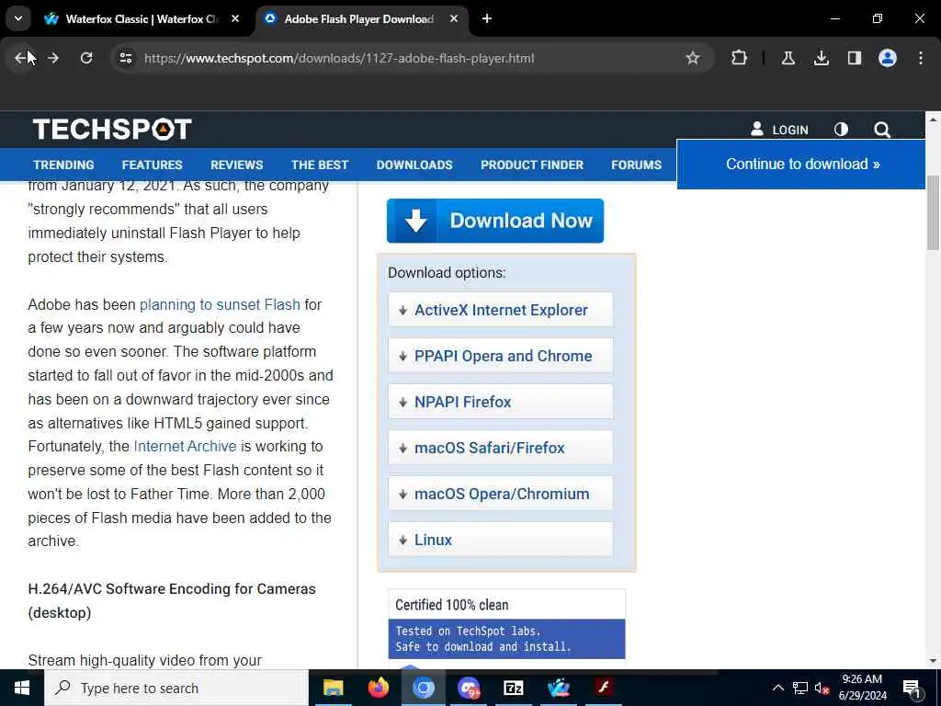The height and width of the screenshot is (706, 941).
Task: Open Chrome Labs flask icon
Action: [788, 58]
